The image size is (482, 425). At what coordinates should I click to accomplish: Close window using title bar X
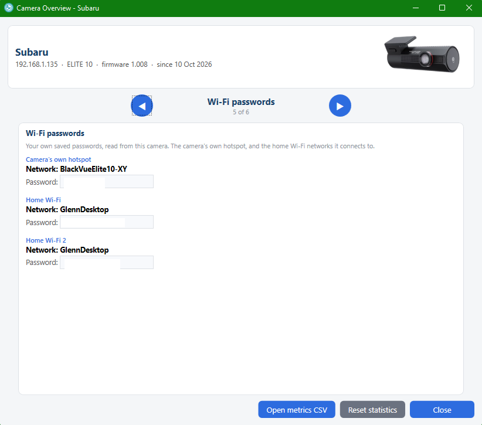pos(469,8)
